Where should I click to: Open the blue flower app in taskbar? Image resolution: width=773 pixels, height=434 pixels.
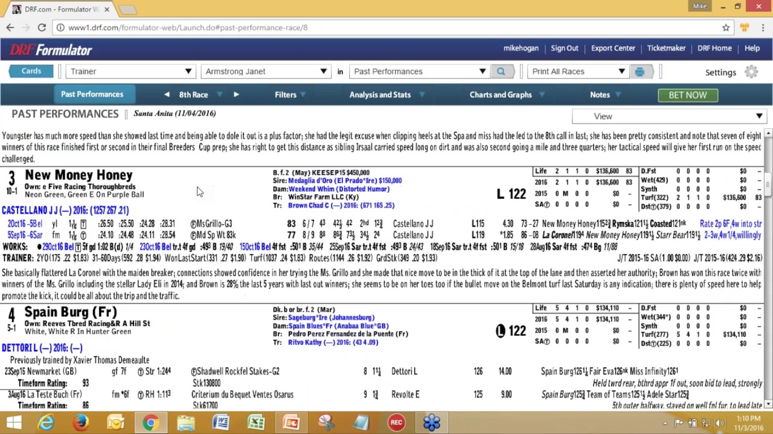[x=431, y=423]
